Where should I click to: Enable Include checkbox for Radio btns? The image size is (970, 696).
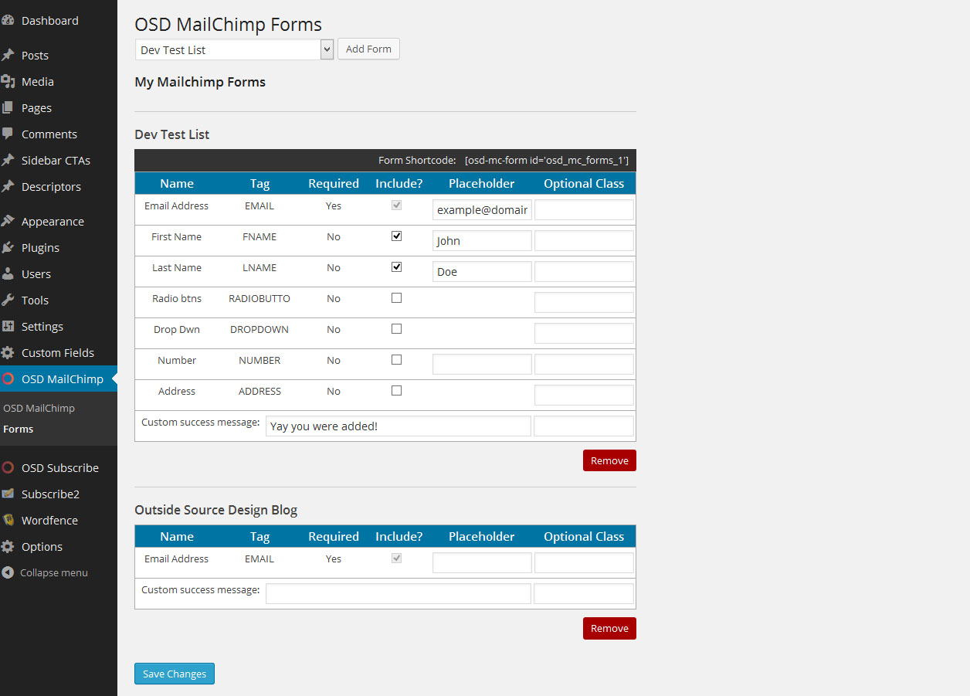point(397,298)
